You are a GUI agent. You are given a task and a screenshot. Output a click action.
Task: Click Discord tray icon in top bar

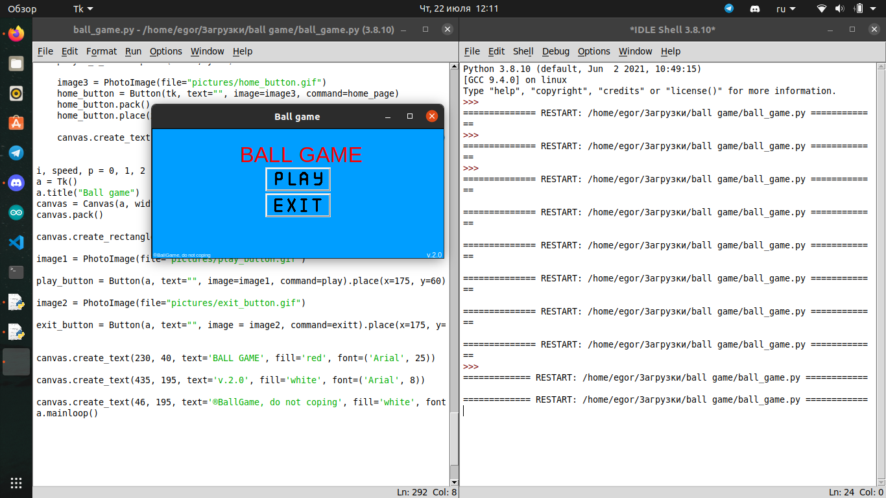pyautogui.click(x=755, y=8)
